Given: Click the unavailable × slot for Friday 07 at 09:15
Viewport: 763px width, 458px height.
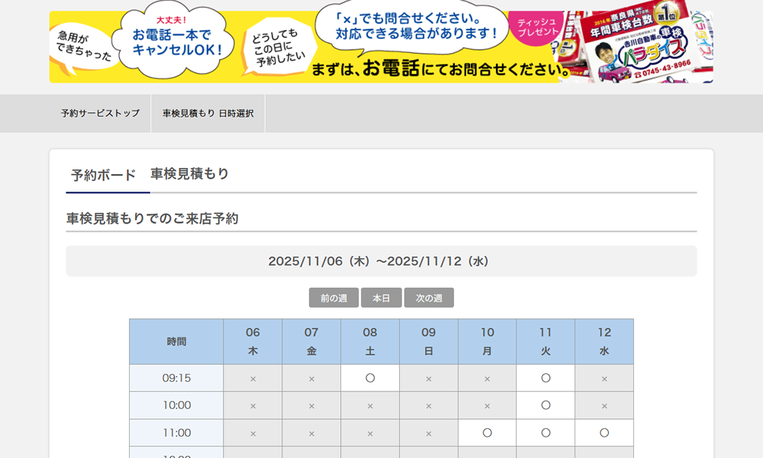Looking at the screenshot, I should click(311, 378).
